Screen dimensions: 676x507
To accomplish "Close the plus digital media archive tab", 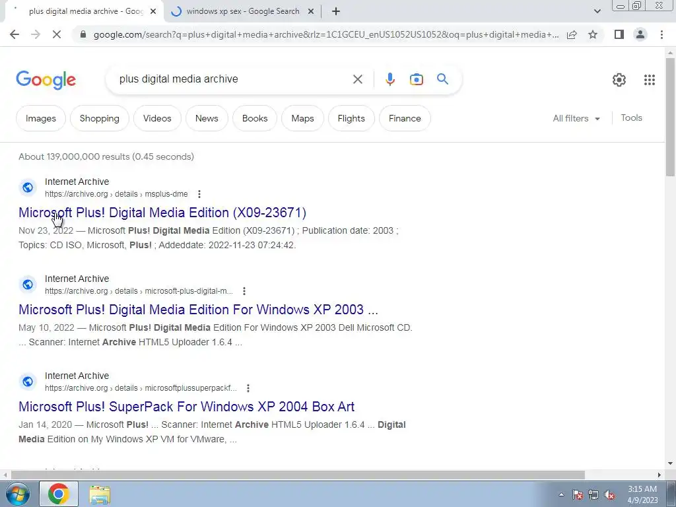I will pos(153,12).
